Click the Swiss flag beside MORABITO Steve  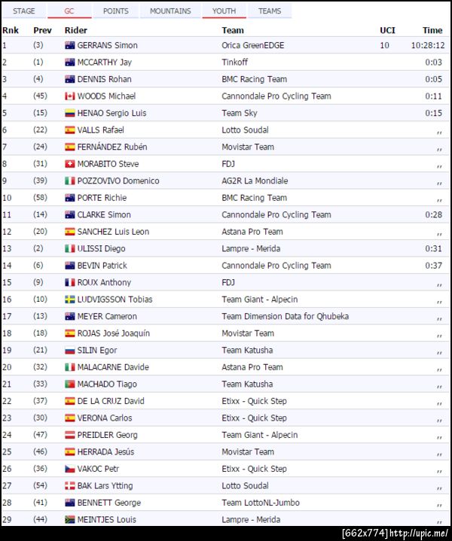click(x=70, y=164)
